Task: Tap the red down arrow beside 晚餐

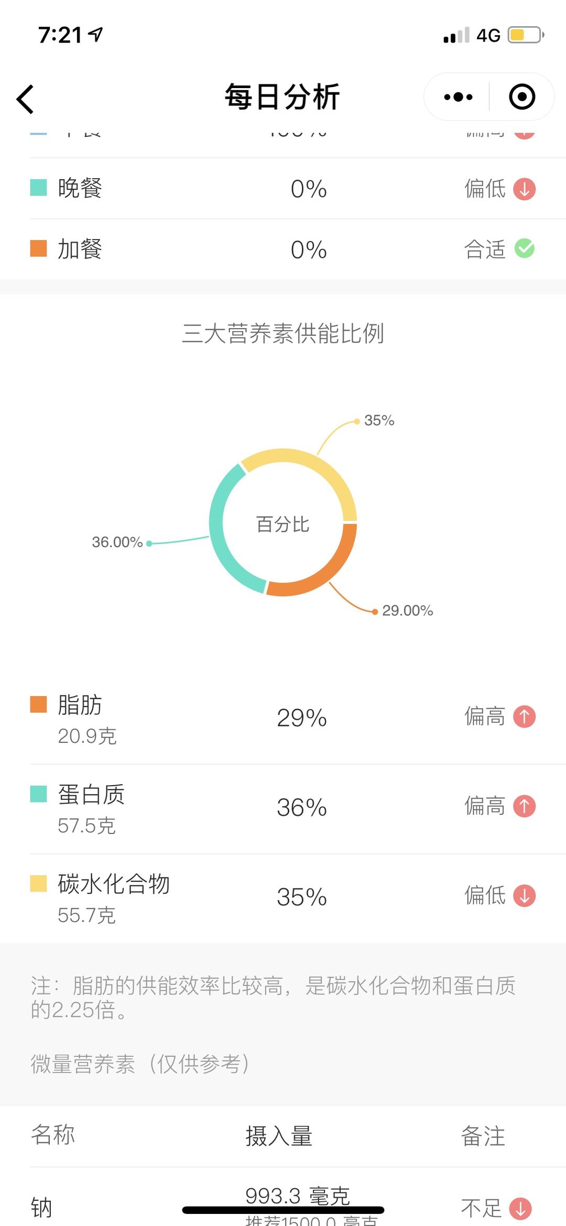Action: [524, 189]
